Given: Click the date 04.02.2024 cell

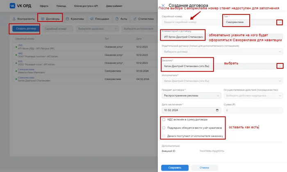Looking at the screenshot, I should click(143, 79).
